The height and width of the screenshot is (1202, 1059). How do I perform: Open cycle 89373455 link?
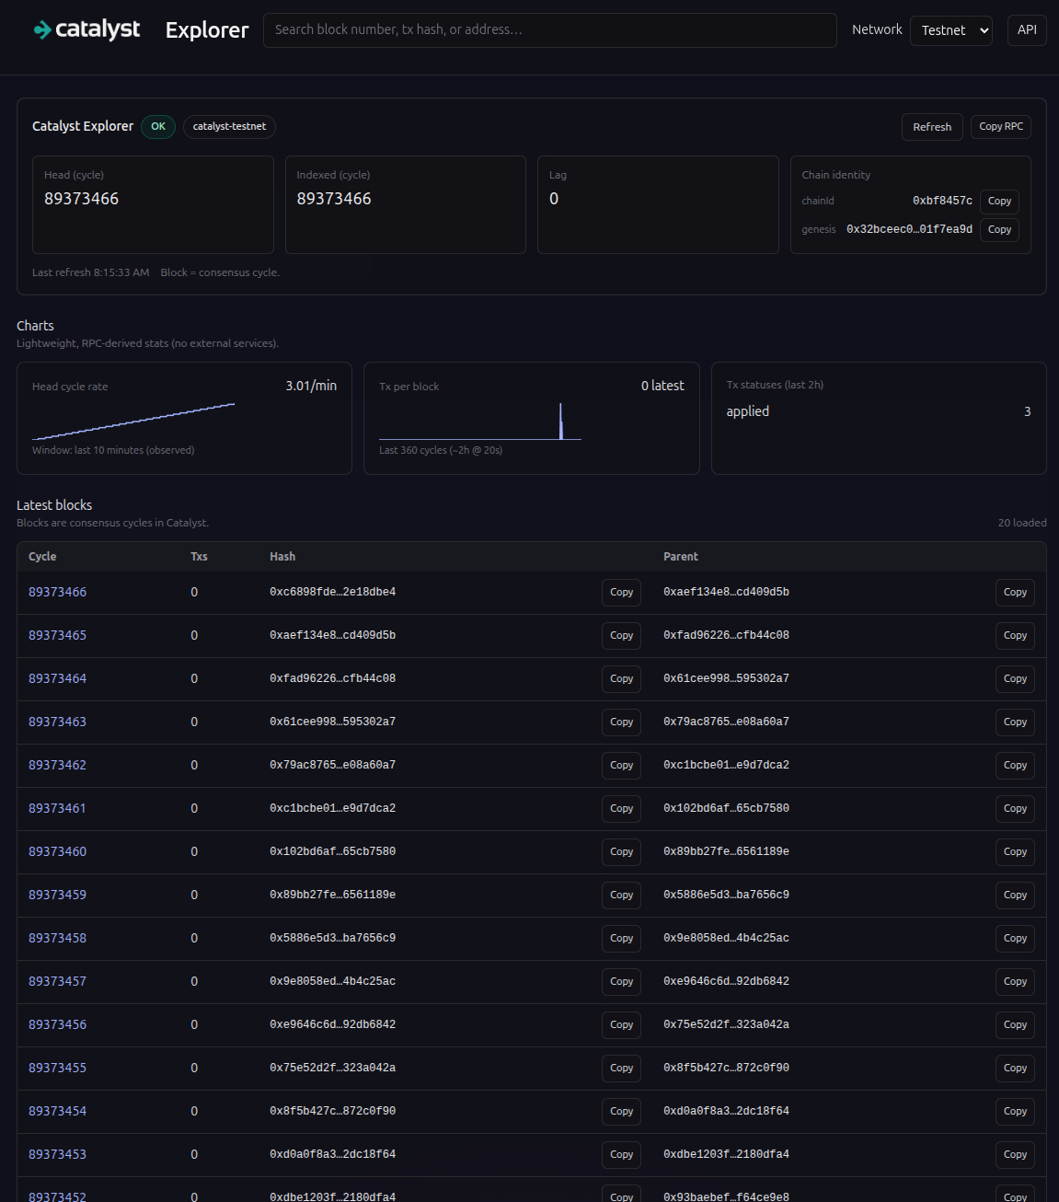[57, 1068]
